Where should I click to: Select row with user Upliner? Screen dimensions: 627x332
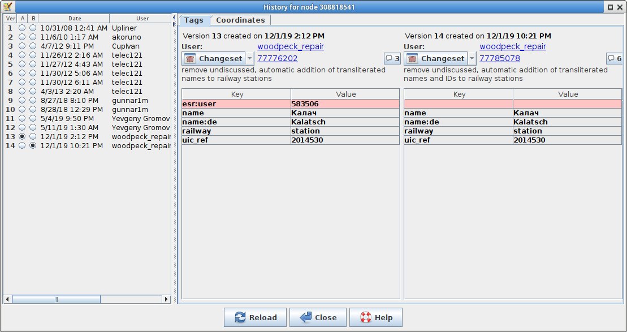[x=87, y=28]
